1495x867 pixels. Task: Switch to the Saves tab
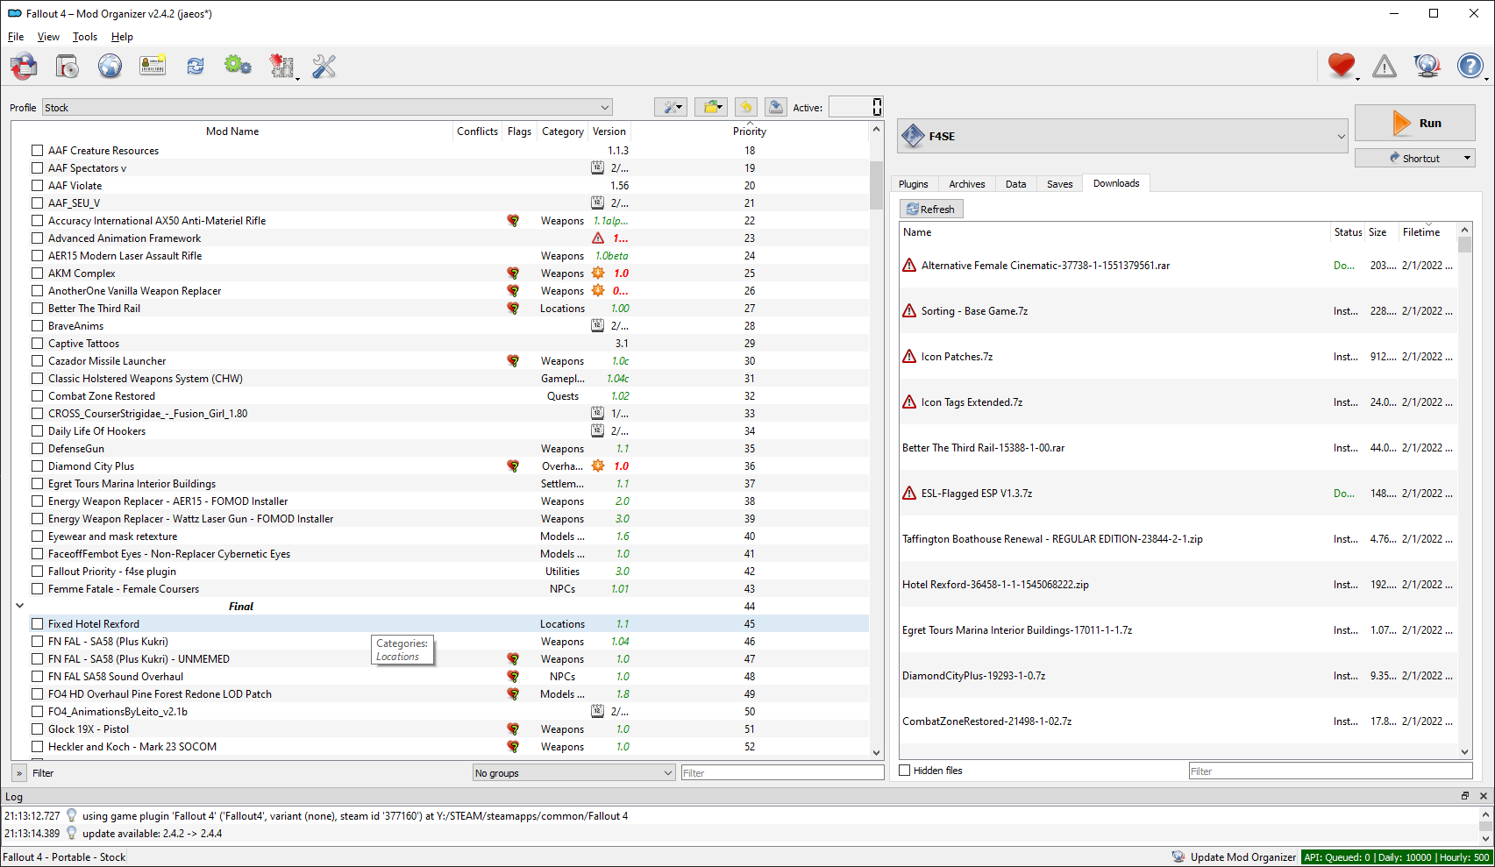coord(1060,184)
